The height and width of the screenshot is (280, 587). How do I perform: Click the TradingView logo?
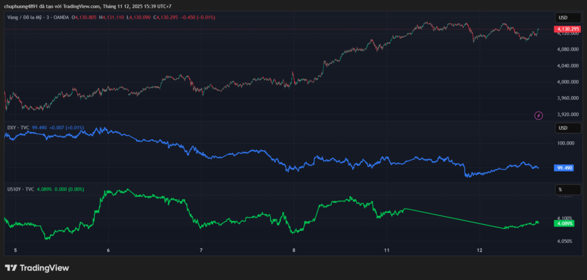(x=37, y=267)
